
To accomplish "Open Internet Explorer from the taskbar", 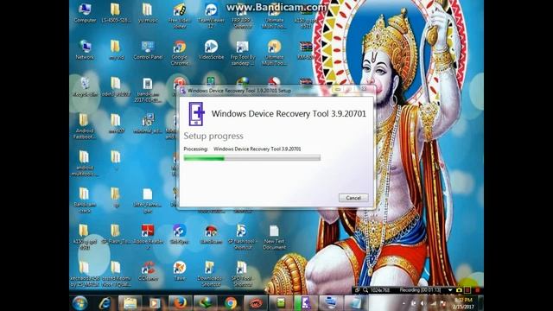I will pos(105,303).
